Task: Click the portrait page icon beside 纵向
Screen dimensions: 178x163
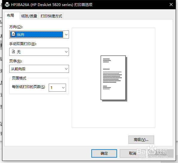Action: (x=13, y=34)
